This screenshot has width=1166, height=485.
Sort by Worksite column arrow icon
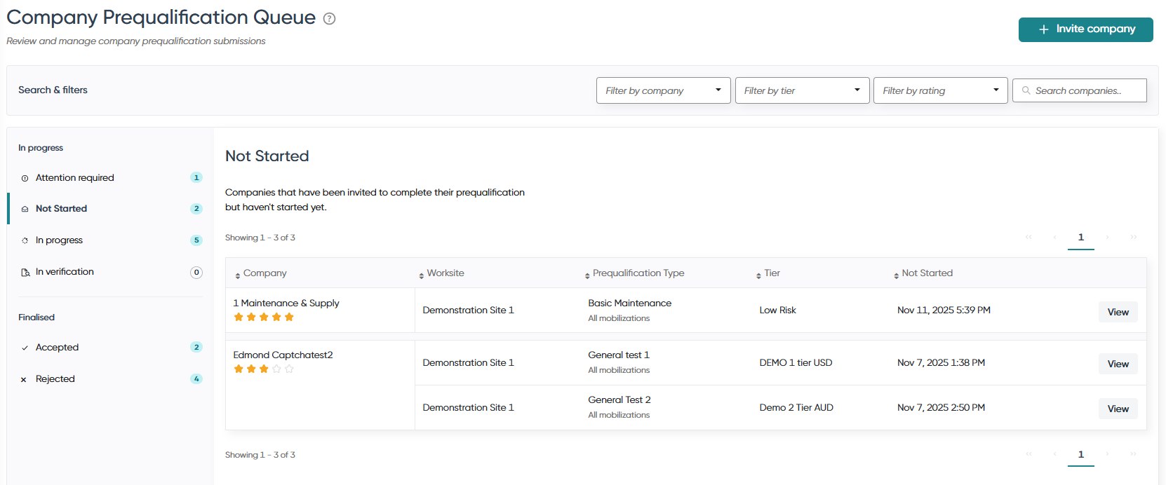point(422,275)
